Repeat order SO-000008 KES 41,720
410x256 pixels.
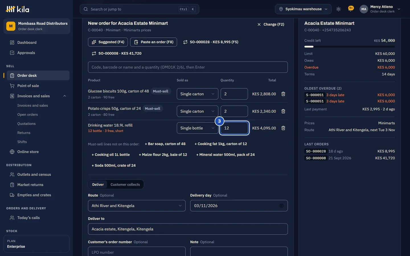116,53
